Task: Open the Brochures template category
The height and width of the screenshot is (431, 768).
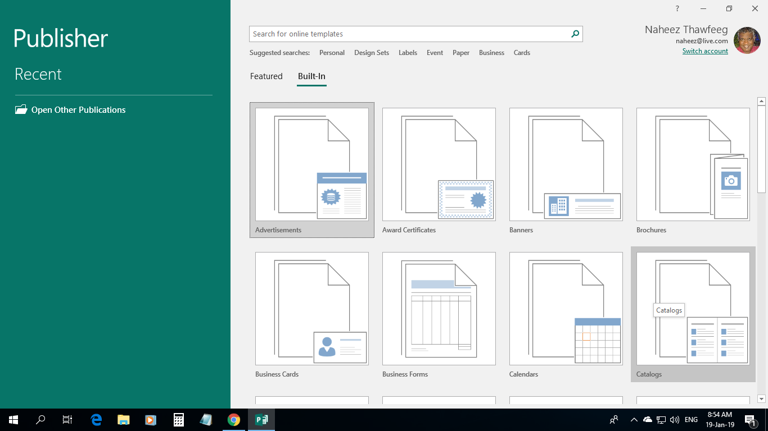Action: point(693,170)
